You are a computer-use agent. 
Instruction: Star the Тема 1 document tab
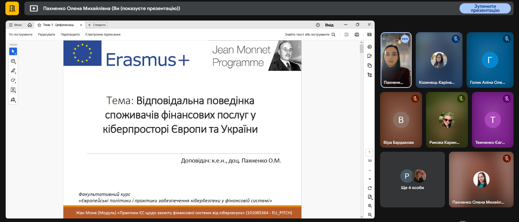point(39,25)
